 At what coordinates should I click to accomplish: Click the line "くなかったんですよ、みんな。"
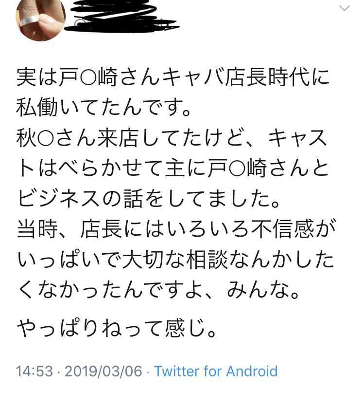pos(158,290)
